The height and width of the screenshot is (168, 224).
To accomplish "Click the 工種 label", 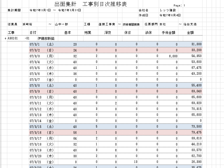I will [x=87, y=24].
